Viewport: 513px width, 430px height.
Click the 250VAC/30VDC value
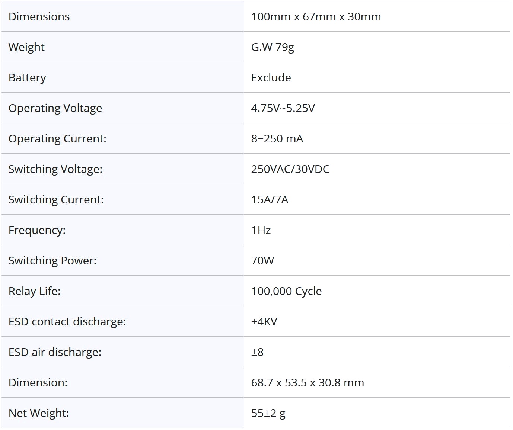point(290,169)
